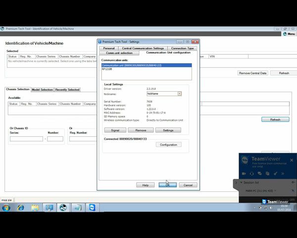Open the Windows Start menu
This screenshot has width=297, height=238.
[x=7, y=208]
